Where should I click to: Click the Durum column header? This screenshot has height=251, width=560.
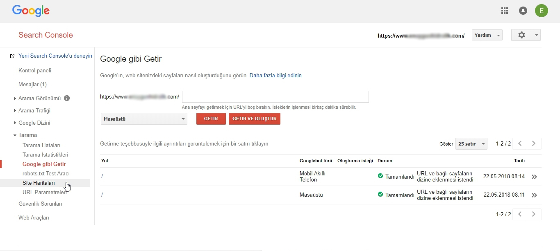[385, 161]
